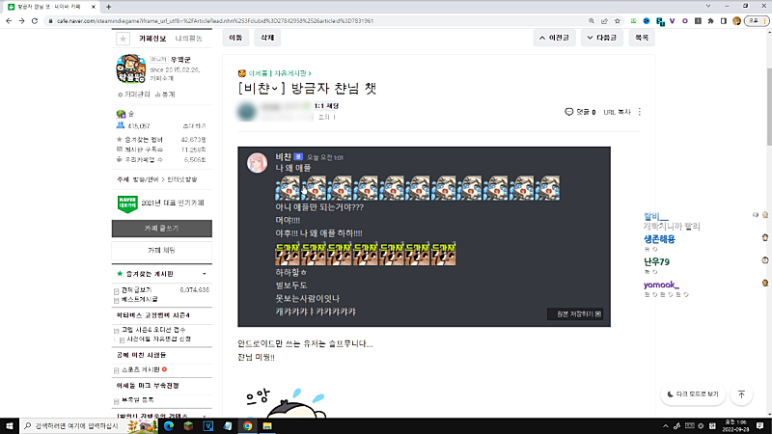Open the 부족원 등록 board
Screen dimensions: 772x434
coord(138,400)
